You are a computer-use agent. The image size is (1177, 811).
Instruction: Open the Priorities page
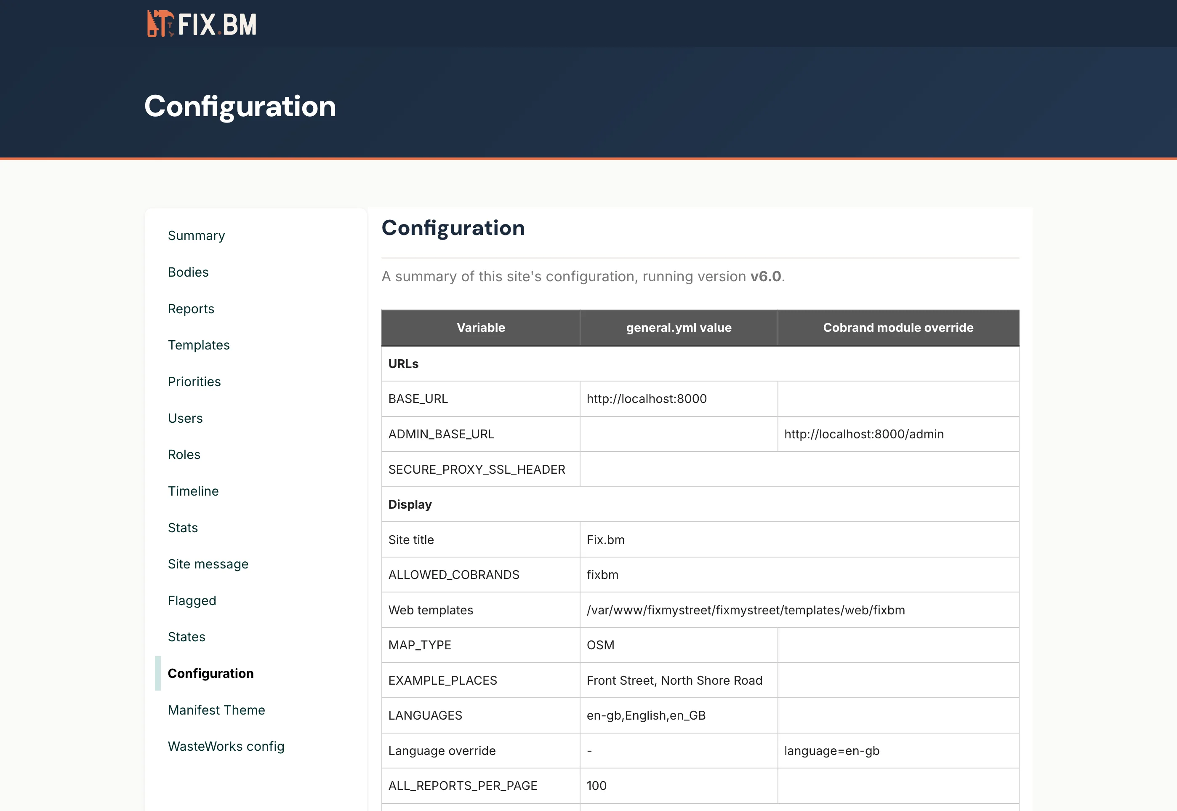coord(194,381)
